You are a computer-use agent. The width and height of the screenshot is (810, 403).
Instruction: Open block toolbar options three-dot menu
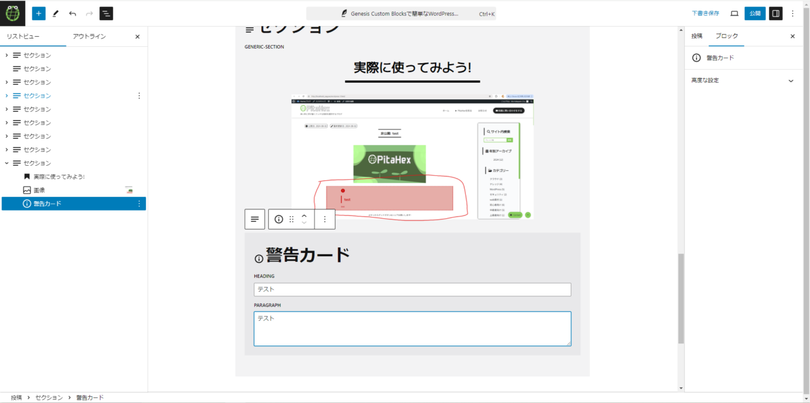[325, 219]
